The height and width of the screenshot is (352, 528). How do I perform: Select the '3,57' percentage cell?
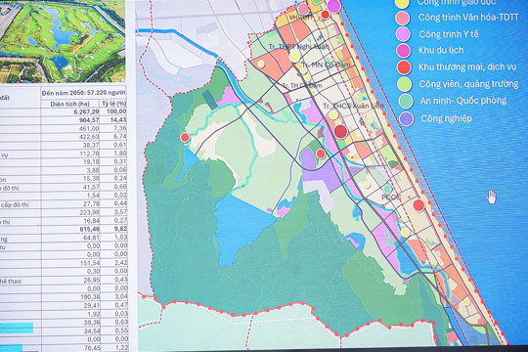click(x=120, y=211)
